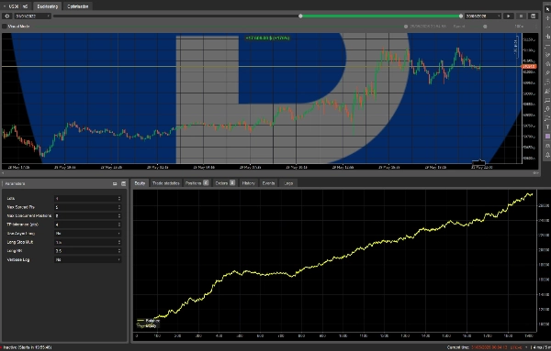551x351 pixels.
Task: Click the Max Concurrent Positions stepper arrows
Action: 119,216
